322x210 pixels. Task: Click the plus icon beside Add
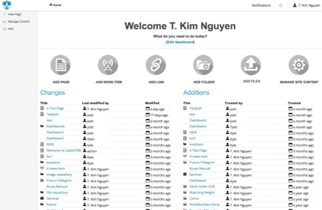(4, 29)
